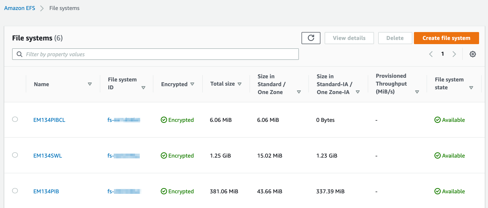Screen dimensions: 488x208
Task: Click Create file system button
Action: pos(446,38)
